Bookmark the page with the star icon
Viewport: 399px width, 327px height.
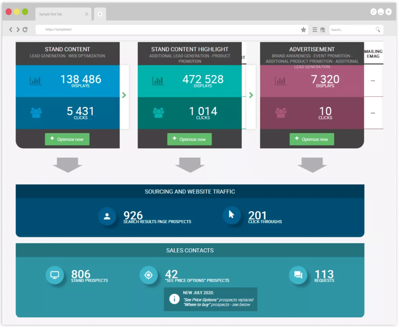(x=303, y=30)
